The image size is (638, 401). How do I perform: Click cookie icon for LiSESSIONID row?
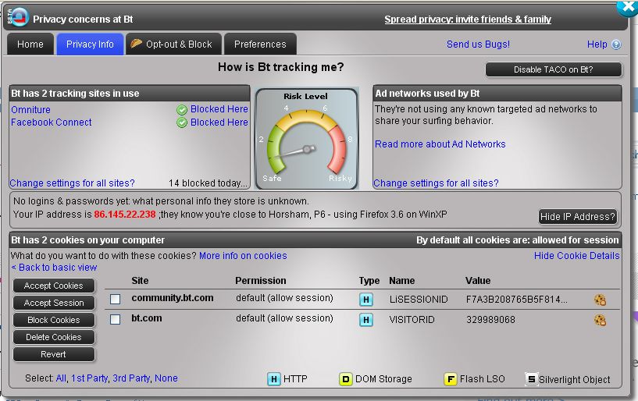[x=600, y=300]
